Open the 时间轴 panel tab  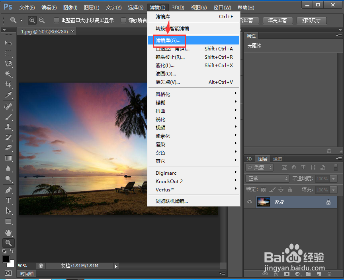point(27,273)
